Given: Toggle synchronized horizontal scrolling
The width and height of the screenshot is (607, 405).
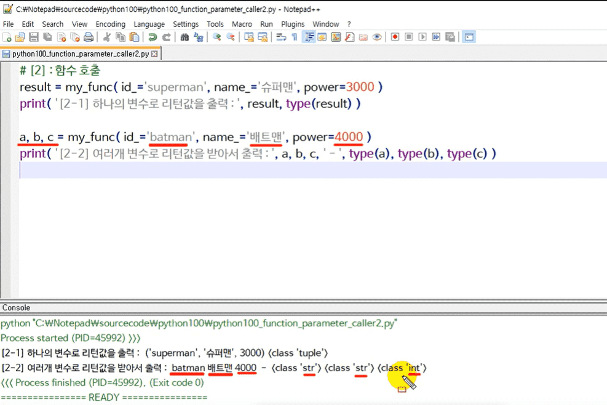Looking at the screenshot, I should click(x=263, y=37).
